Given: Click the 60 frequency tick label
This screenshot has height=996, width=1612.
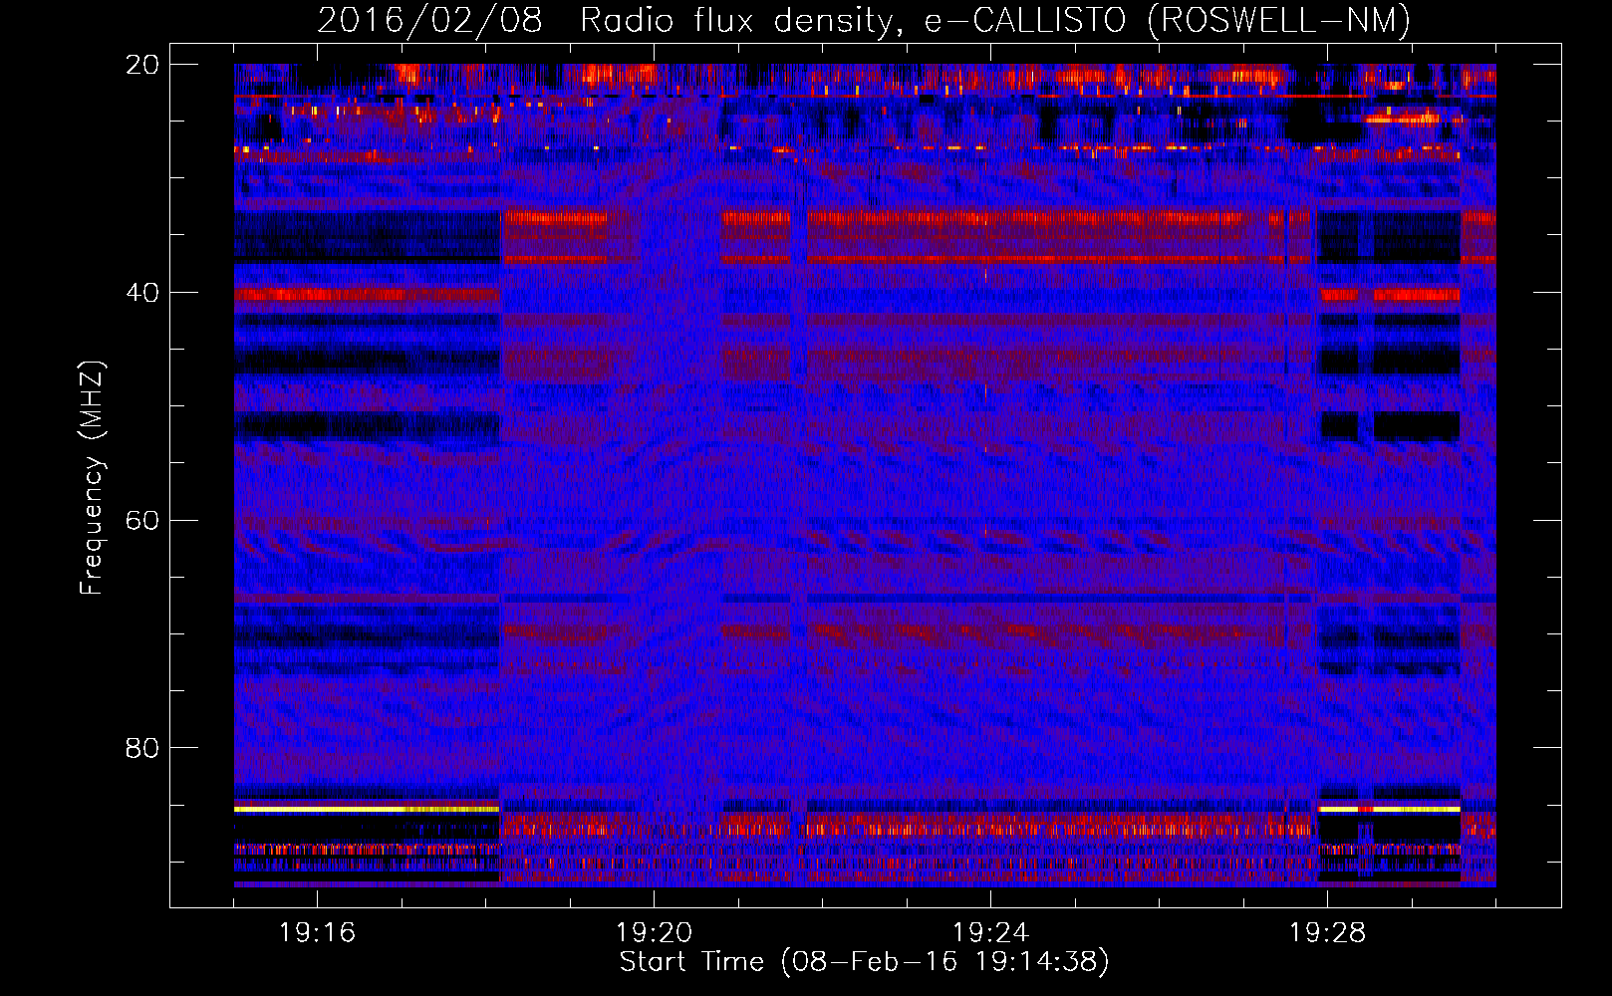Looking at the screenshot, I should 142,521.
